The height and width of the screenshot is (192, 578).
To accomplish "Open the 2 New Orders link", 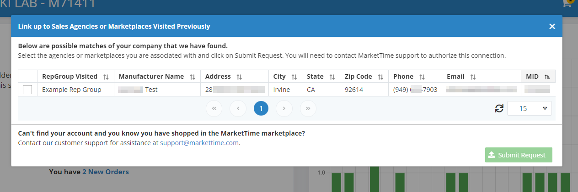I will click(106, 172).
